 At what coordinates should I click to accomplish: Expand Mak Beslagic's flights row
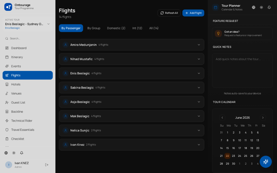tap(199, 116)
